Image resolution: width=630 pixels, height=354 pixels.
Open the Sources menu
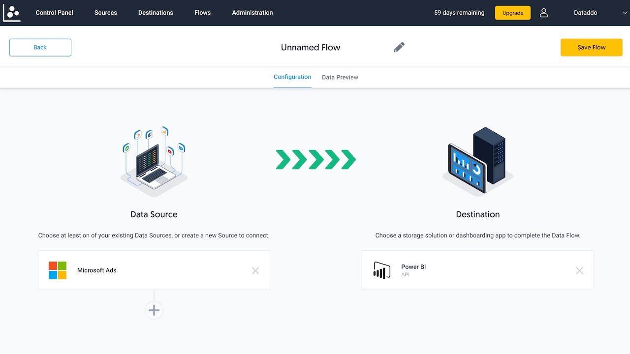tap(106, 13)
